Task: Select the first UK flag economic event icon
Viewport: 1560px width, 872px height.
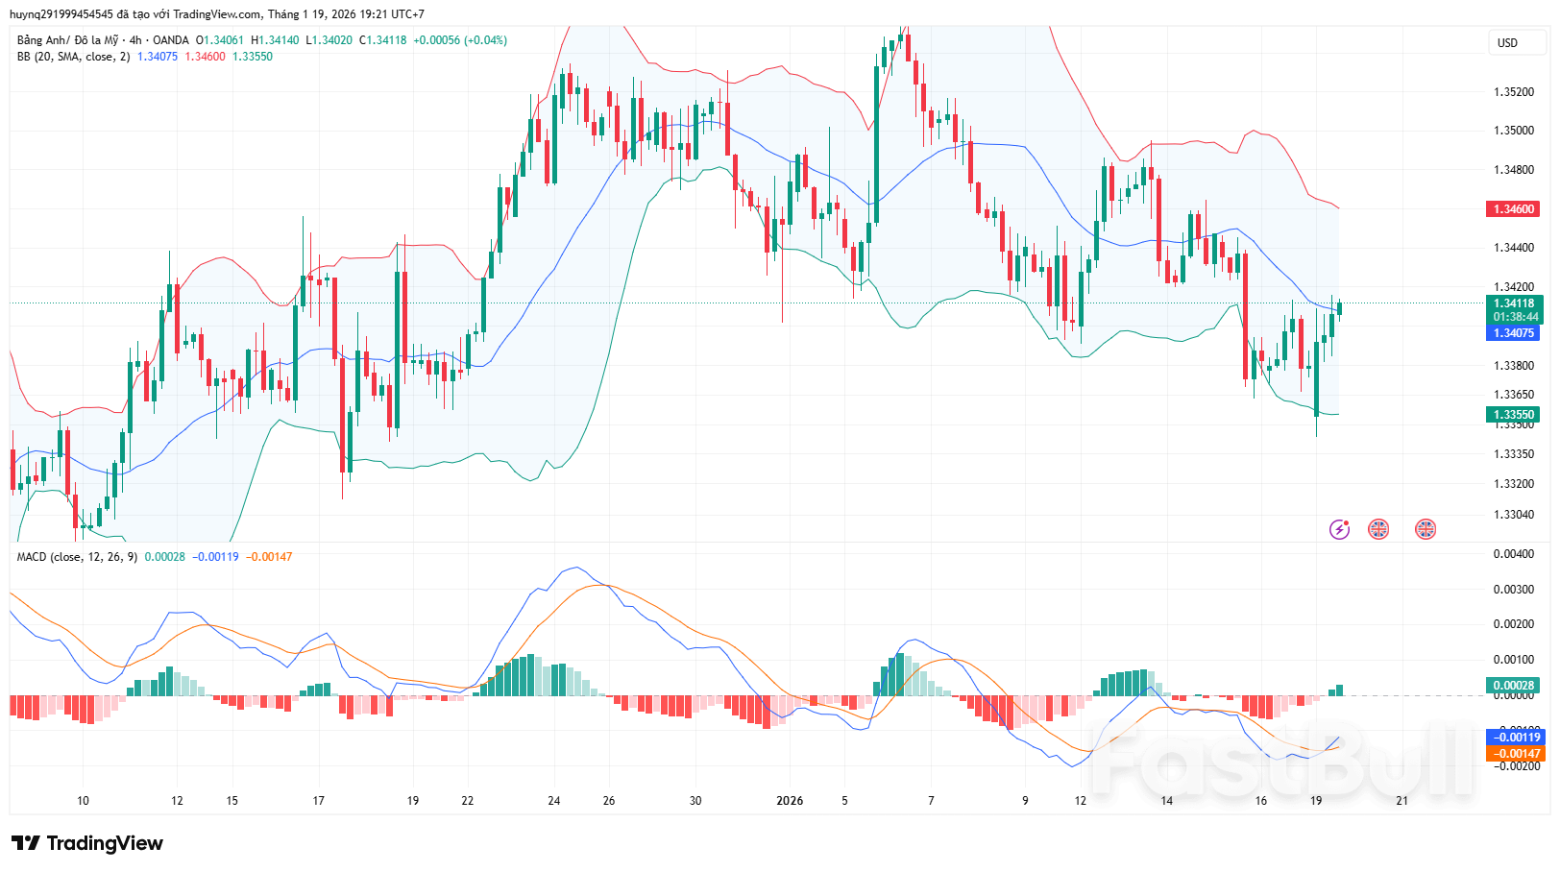Action: pyautogui.click(x=1379, y=528)
